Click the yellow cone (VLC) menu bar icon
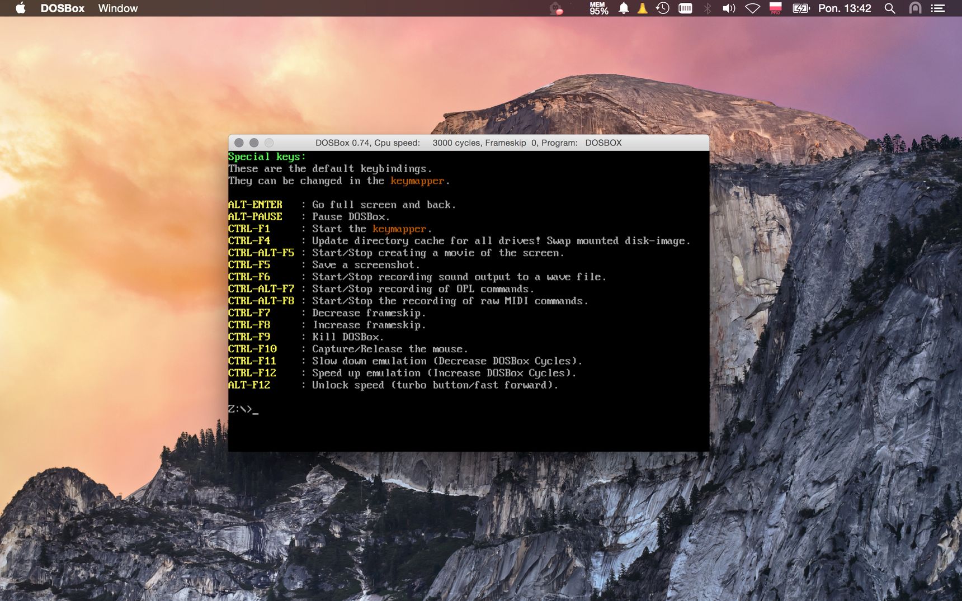Viewport: 962px width, 601px height. pyautogui.click(x=643, y=8)
